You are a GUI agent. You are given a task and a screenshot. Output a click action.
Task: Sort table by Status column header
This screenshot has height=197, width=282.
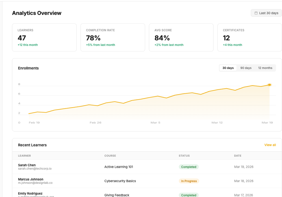tap(184, 156)
